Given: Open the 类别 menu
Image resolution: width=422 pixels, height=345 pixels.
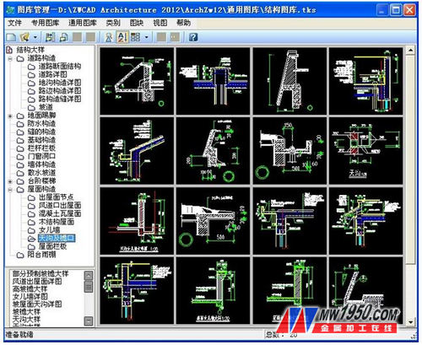Looking at the screenshot, I should pyautogui.click(x=113, y=23).
